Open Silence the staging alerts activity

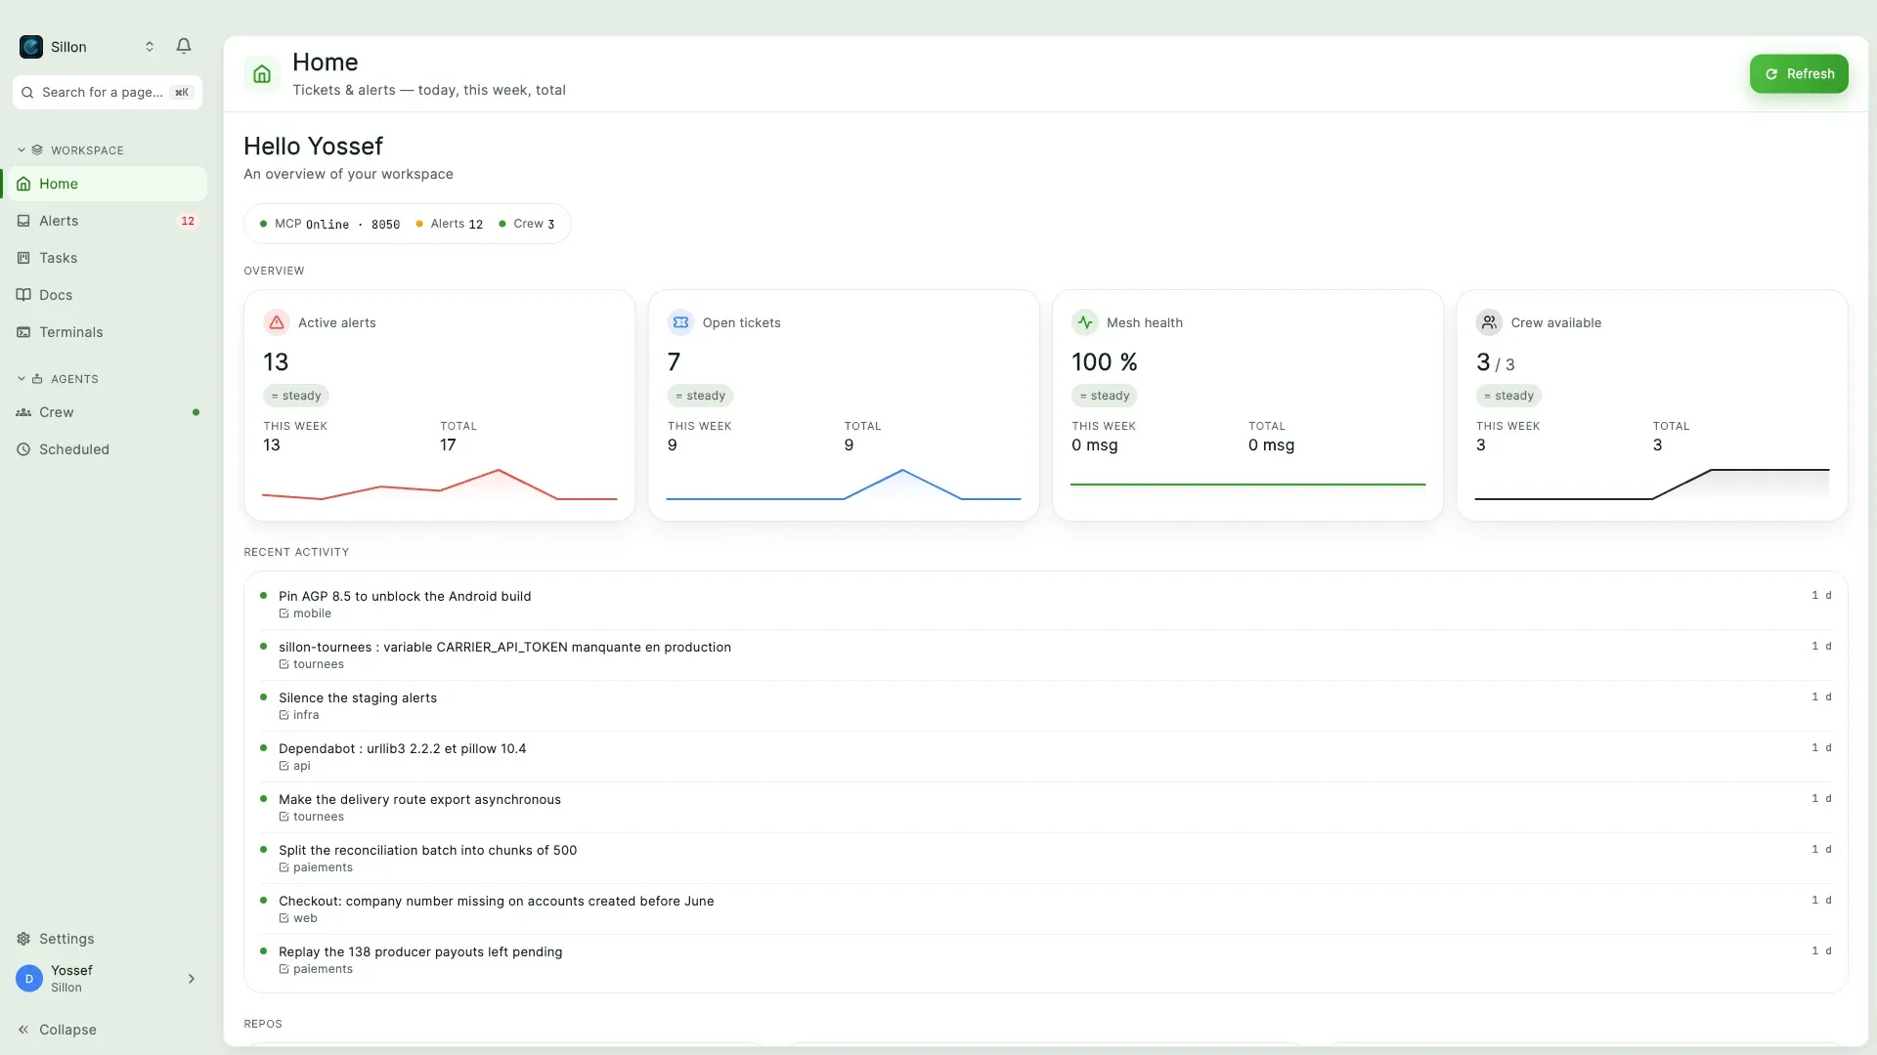[x=1045, y=706]
